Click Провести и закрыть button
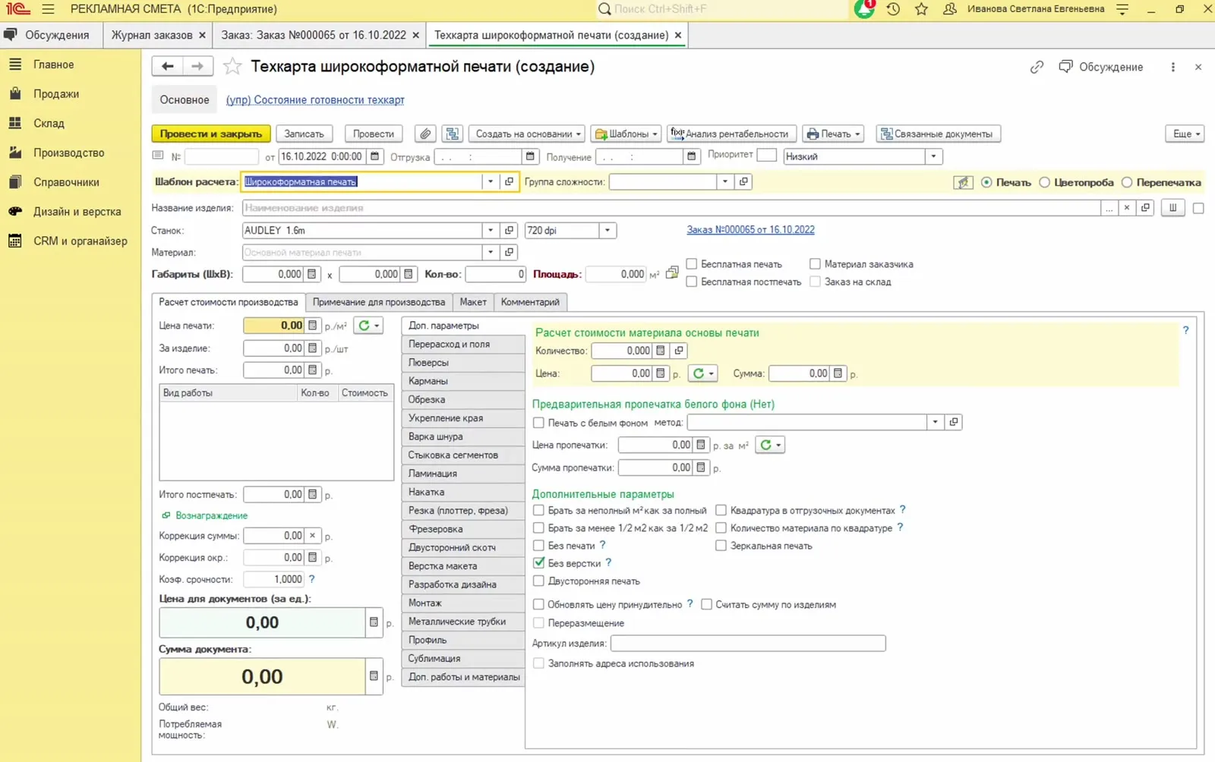 (x=211, y=134)
